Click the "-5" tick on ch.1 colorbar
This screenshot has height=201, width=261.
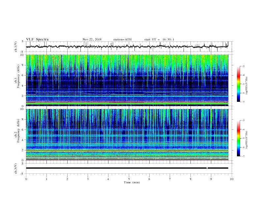243,84
